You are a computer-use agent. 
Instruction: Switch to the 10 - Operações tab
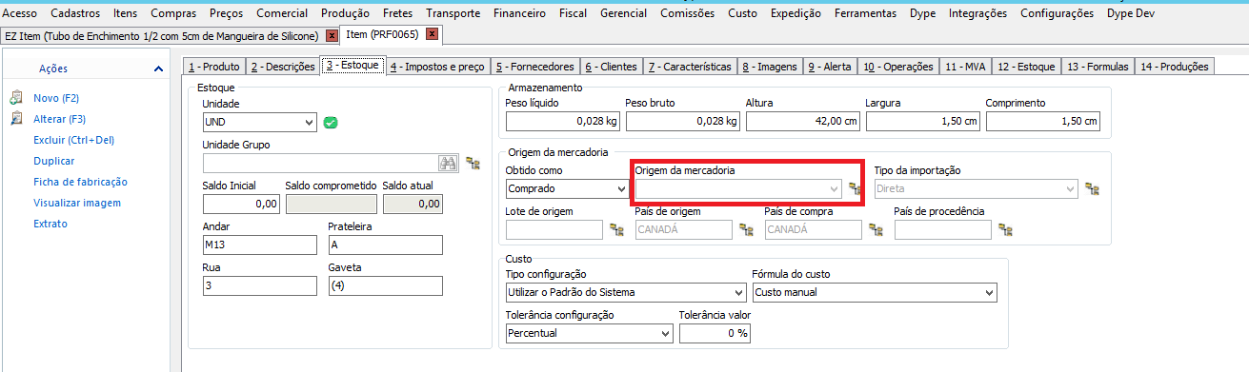click(x=898, y=67)
